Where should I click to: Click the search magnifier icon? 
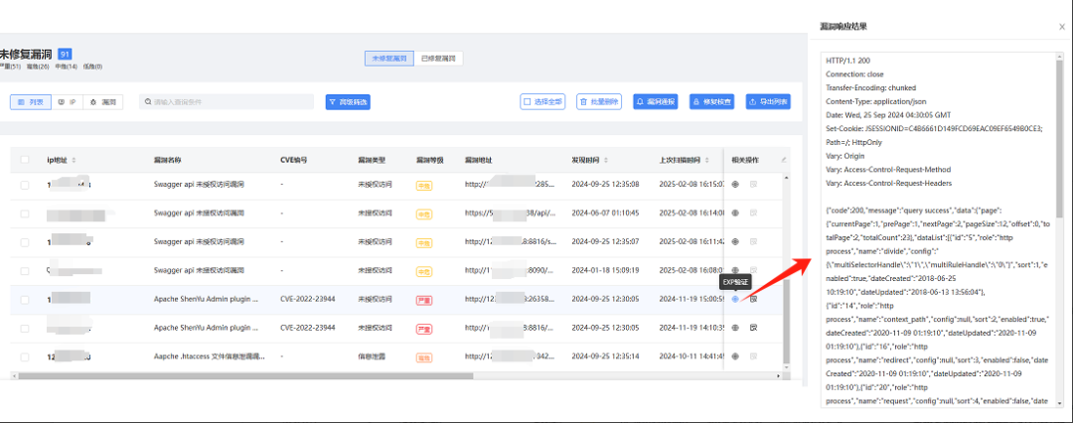click(148, 102)
